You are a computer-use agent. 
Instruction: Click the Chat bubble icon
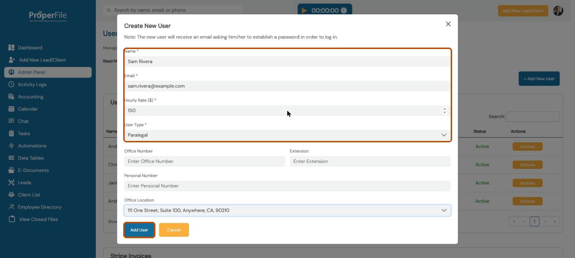pos(11,121)
